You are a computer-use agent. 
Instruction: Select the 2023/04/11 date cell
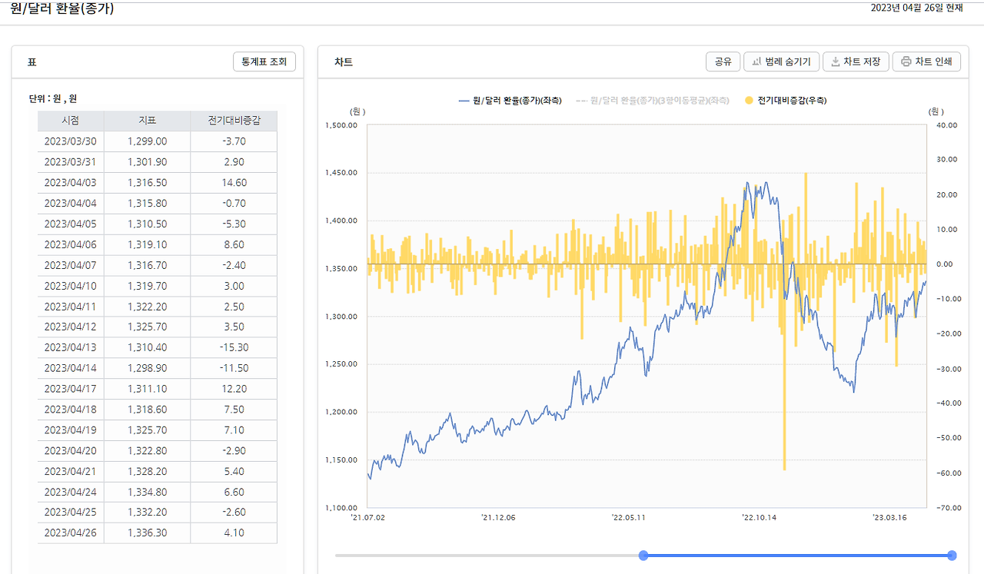tap(71, 307)
